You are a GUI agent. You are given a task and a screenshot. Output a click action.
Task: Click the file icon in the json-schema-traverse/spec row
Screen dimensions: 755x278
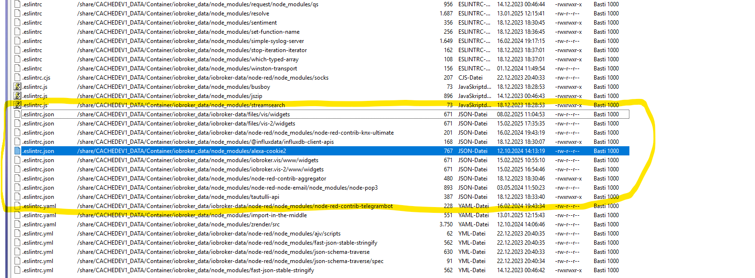click(x=18, y=261)
